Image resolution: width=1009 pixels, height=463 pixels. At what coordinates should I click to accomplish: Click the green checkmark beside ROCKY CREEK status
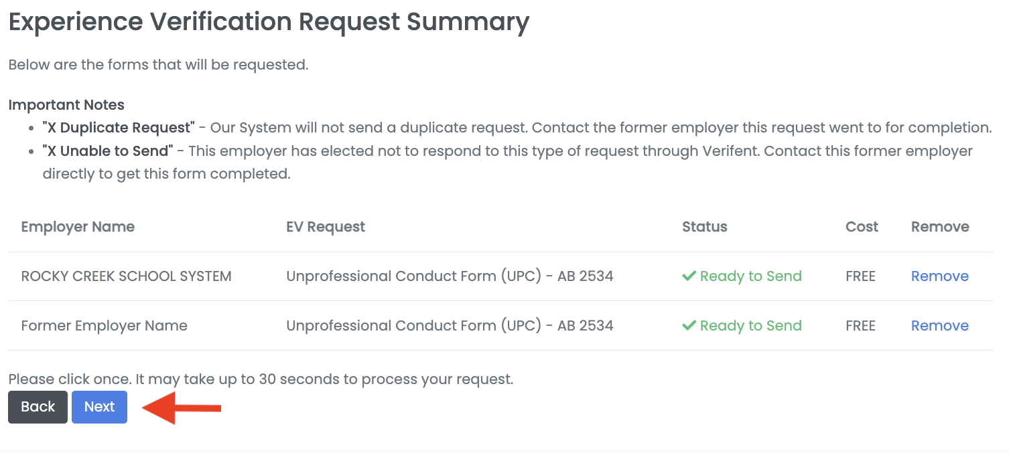689,276
